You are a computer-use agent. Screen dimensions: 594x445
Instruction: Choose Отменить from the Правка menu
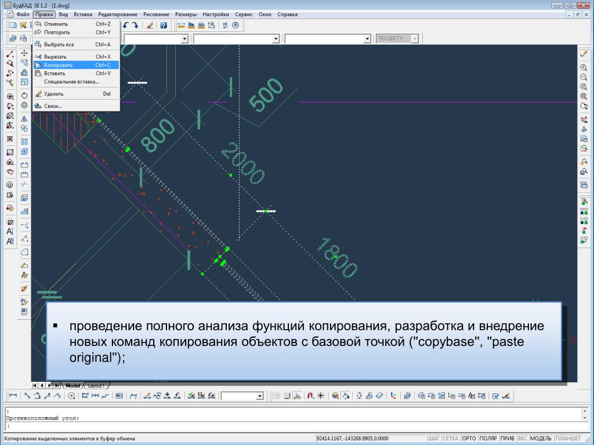(76, 24)
